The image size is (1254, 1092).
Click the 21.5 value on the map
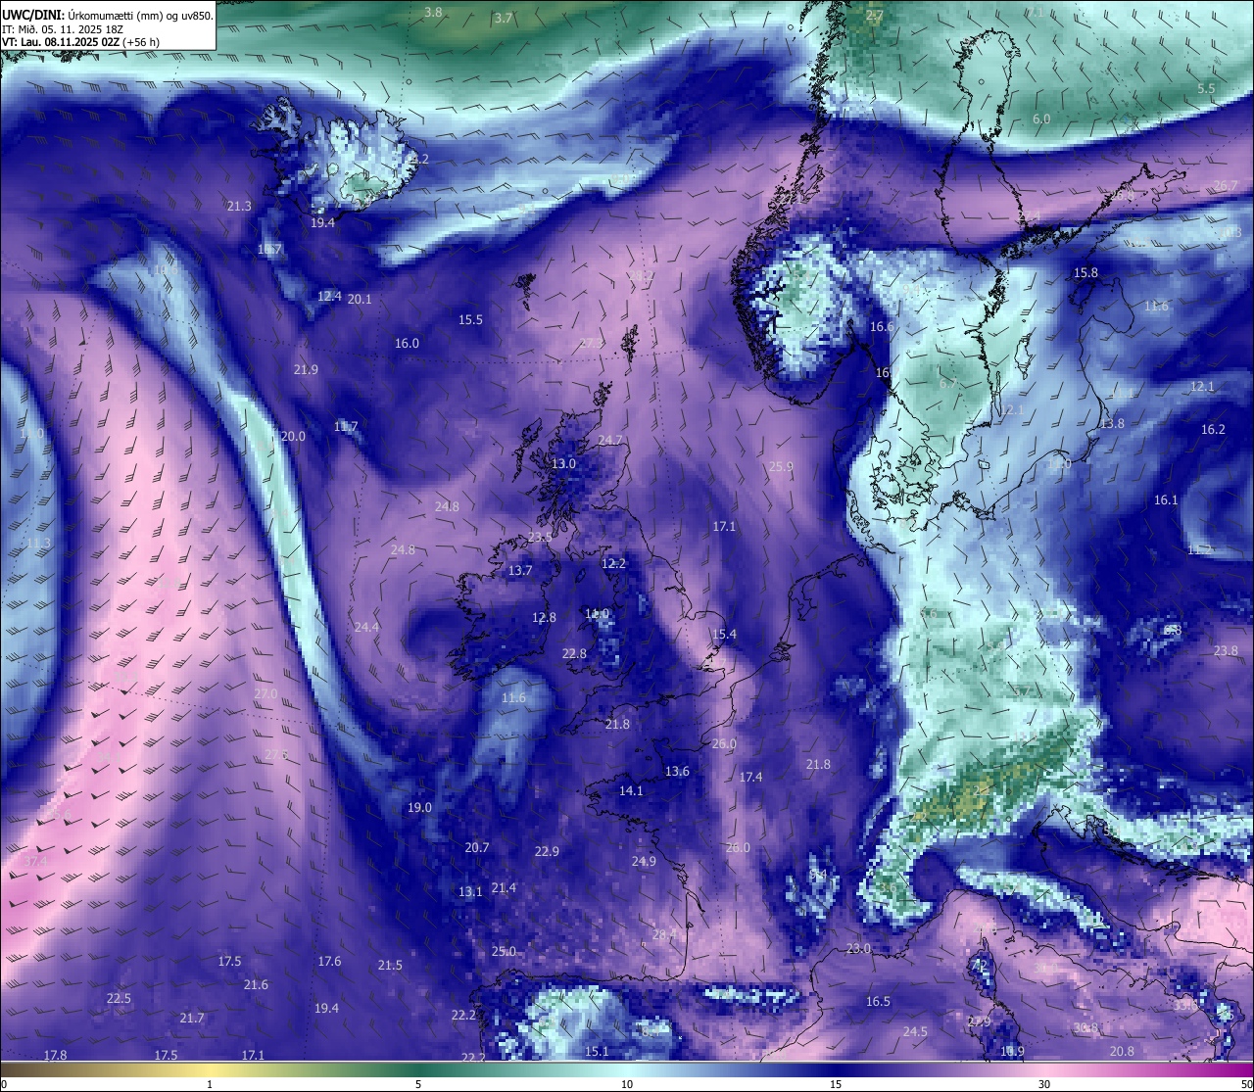point(390,965)
